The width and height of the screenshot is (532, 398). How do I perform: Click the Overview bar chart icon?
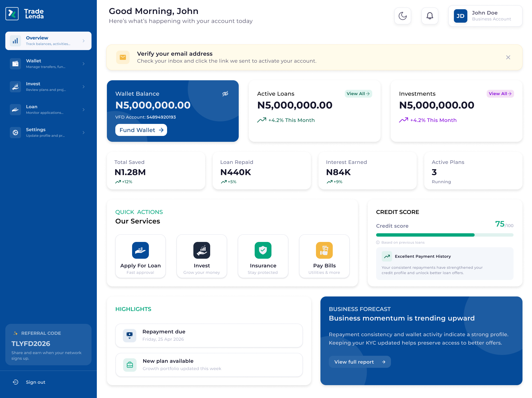pos(15,41)
